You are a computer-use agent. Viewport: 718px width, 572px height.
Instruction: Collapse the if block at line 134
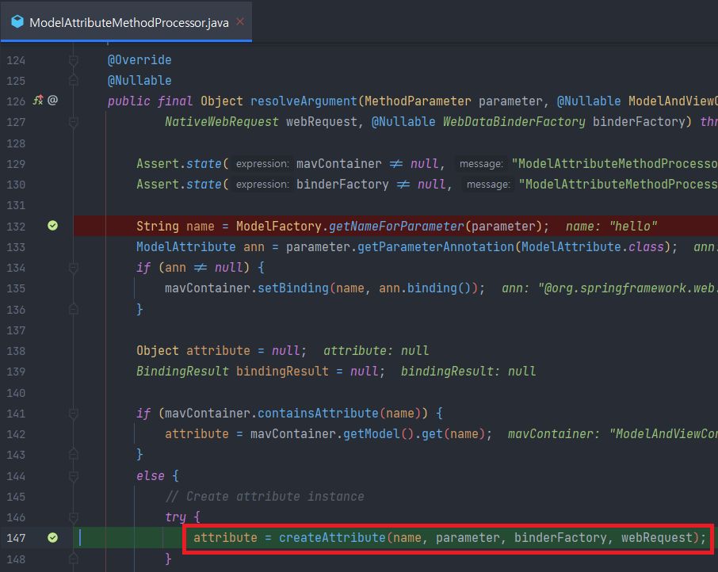73,268
